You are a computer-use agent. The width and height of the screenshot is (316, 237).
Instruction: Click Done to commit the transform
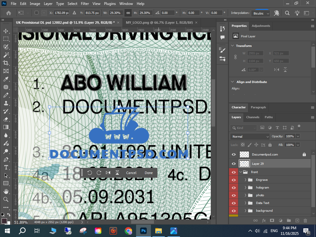(x=149, y=173)
